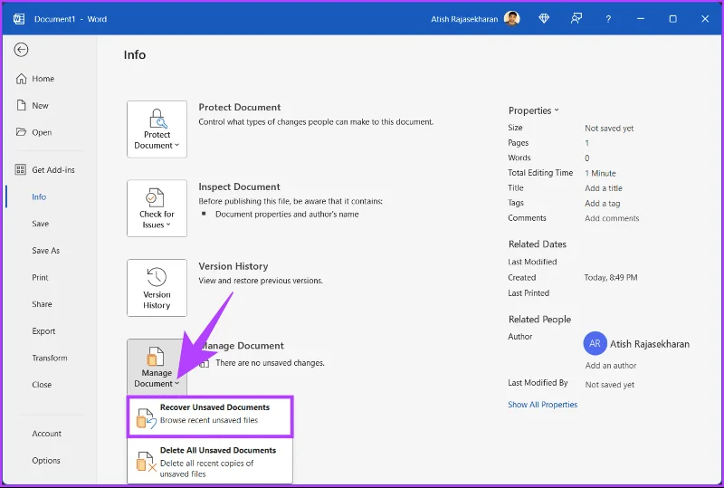The height and width of the screenshot is (488, 724).
Task: Maximize the Word window
Action: [672, 19]
